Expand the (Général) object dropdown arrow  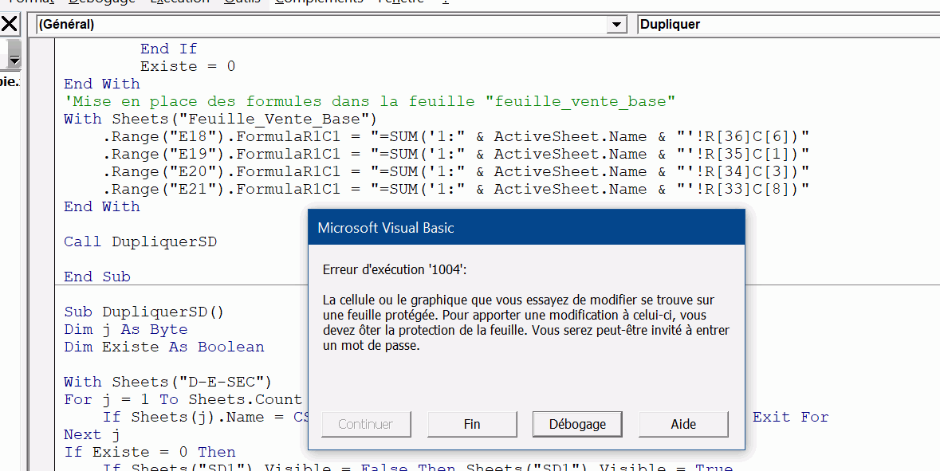[616, 25]
